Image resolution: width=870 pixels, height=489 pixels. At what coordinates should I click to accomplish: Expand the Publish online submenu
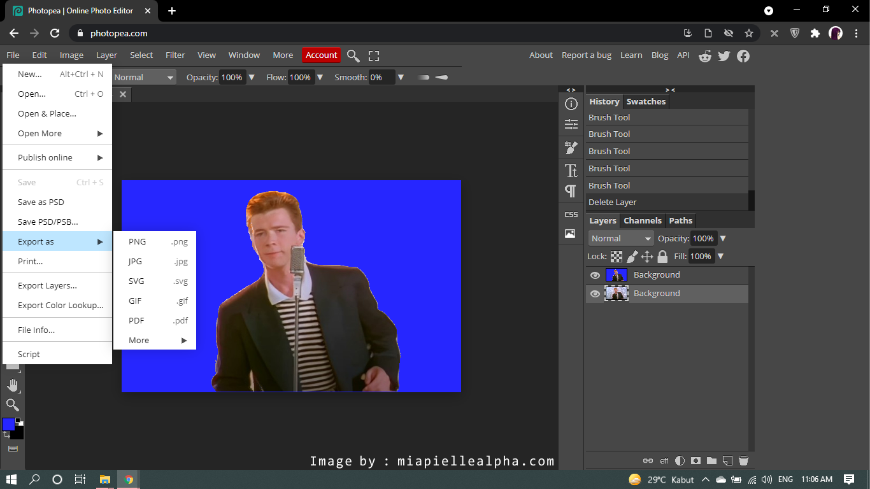coord(57,158)
